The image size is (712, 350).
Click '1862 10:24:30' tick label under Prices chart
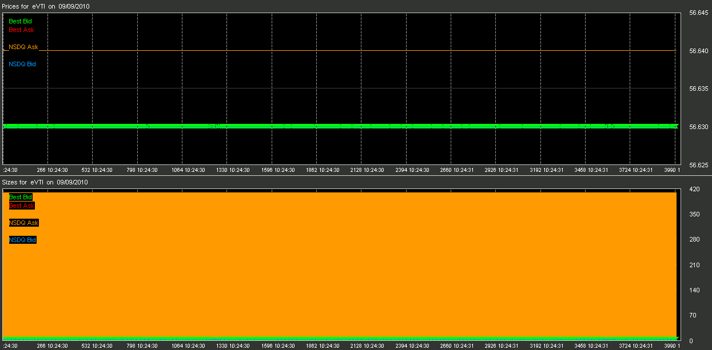click(322, 170)
